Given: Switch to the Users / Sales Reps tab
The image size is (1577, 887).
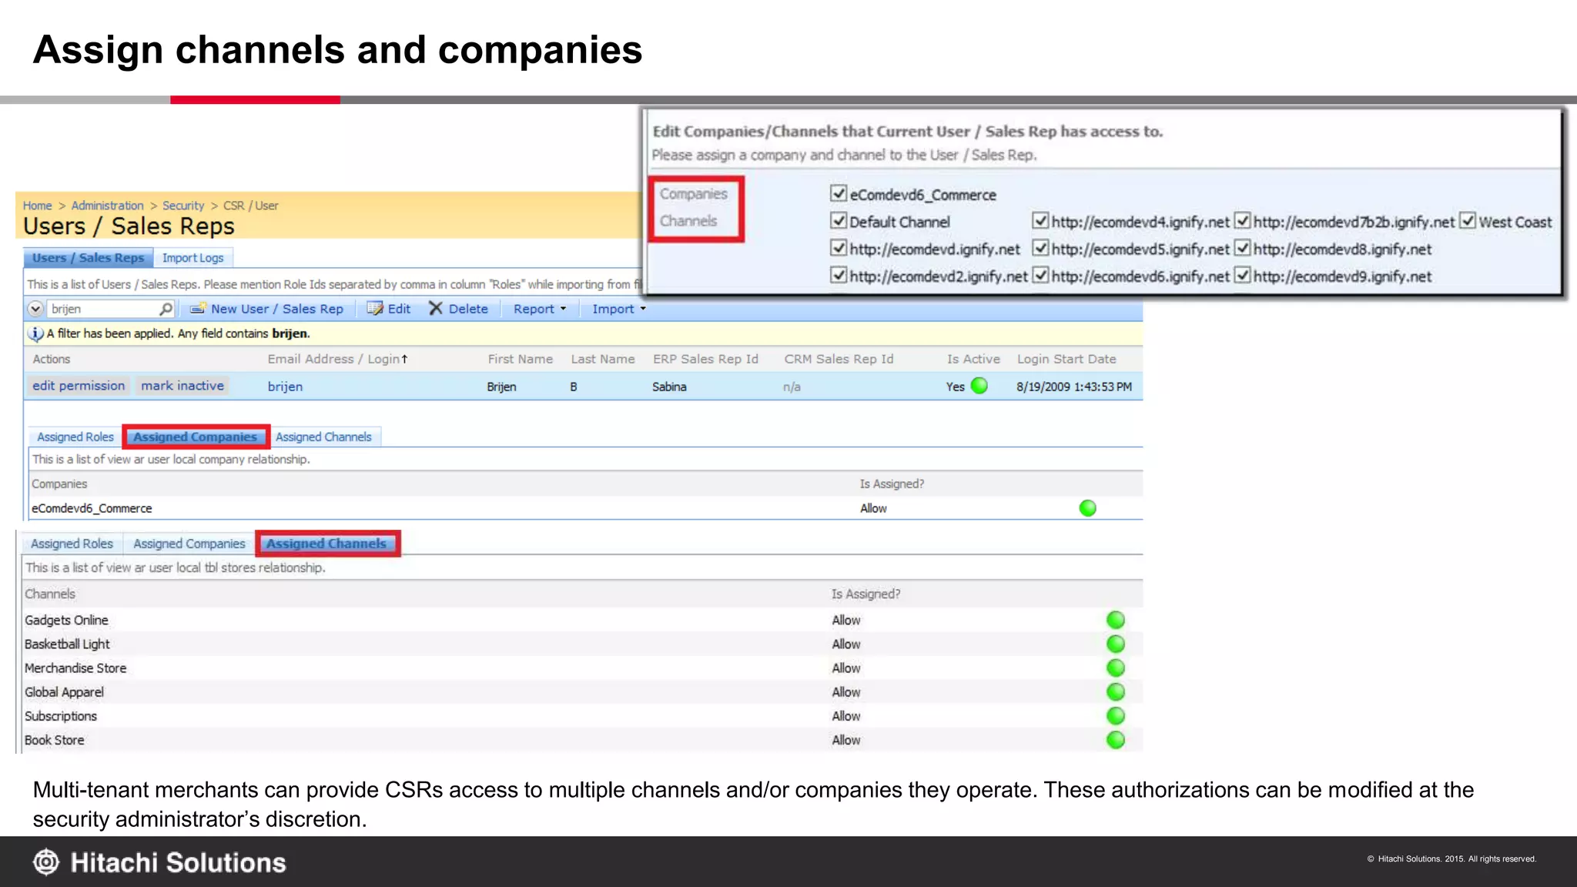Looking at the screenshot, I should [x=88, y=258].
